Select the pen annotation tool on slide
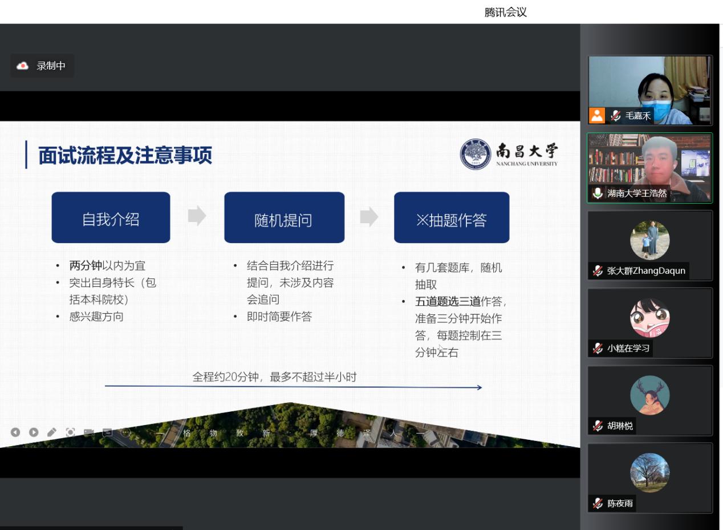 [52, 432]
